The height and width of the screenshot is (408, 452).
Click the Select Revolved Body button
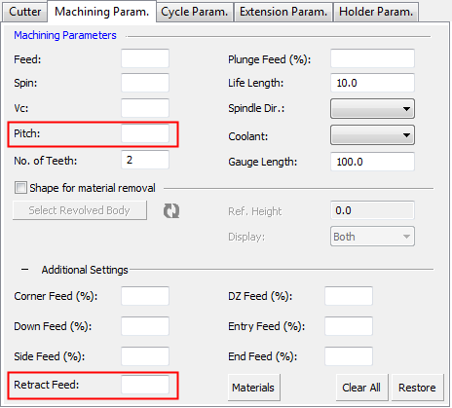tap(80, 210)
